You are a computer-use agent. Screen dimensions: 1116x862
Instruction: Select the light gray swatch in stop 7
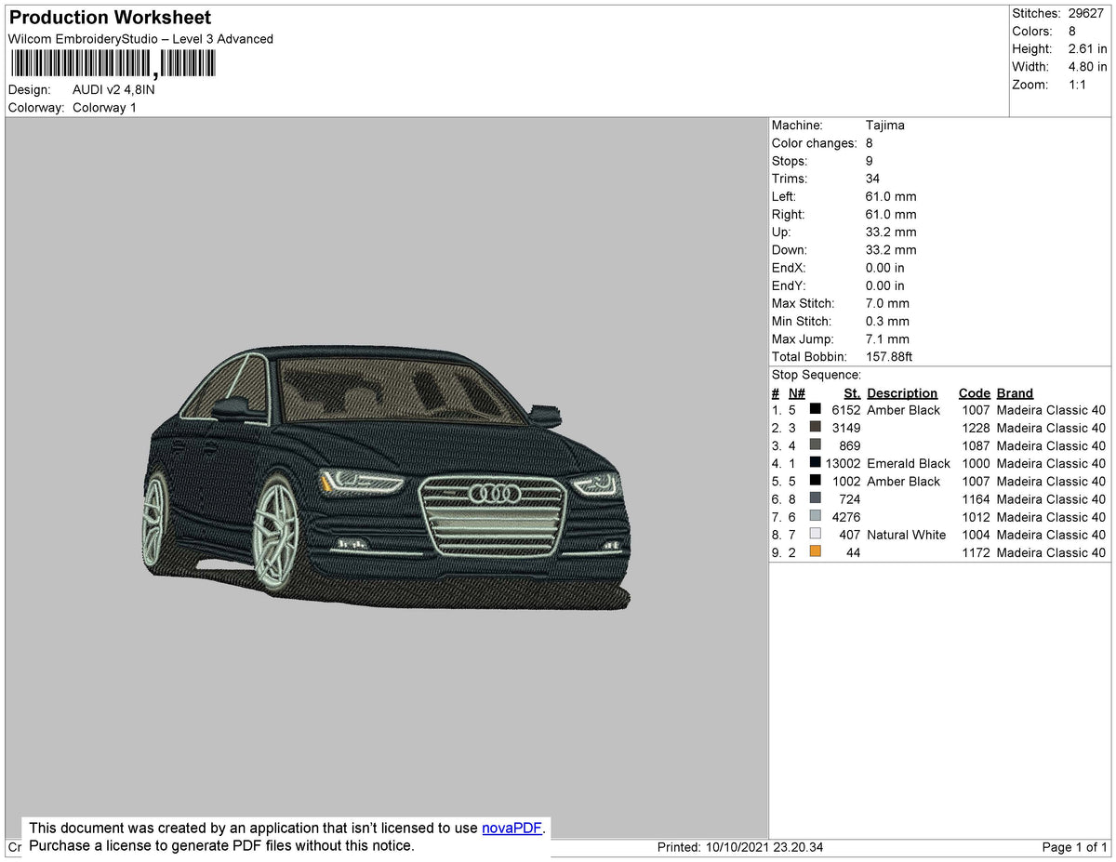pyautogui.click(x=816, y=517)
